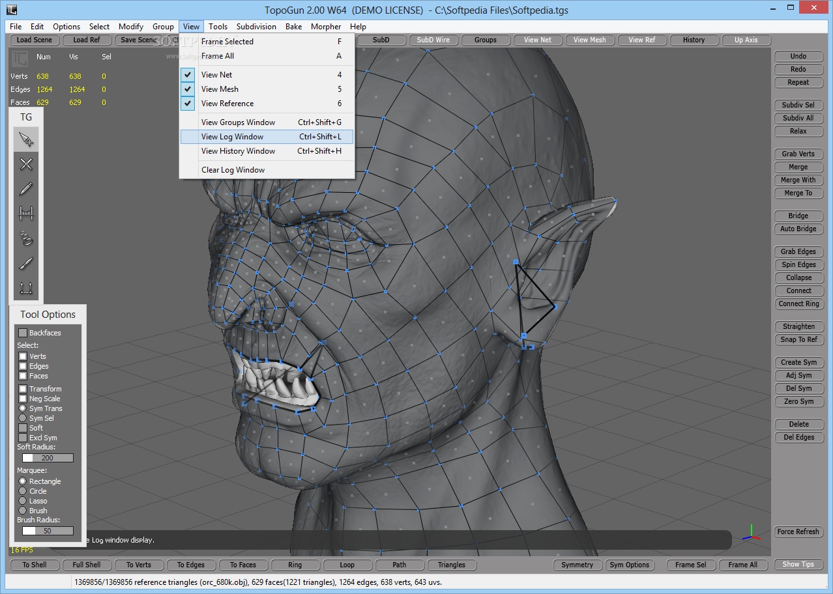This screenshot has width=833, height=594.
Task: Open the Help menu
Action: coord(358,27)
